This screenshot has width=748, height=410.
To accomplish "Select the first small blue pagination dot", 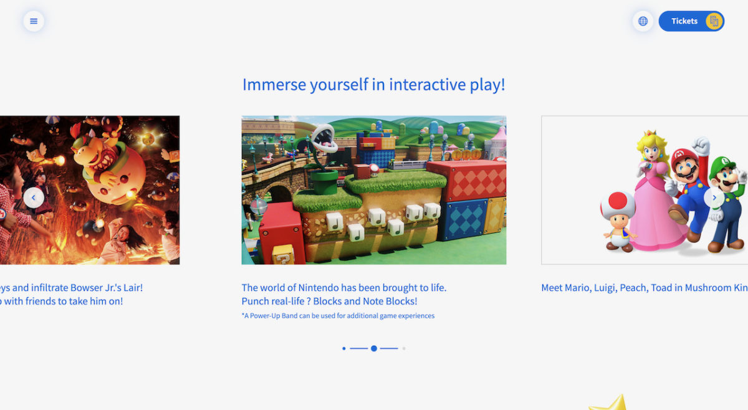I will coord(344,348).
